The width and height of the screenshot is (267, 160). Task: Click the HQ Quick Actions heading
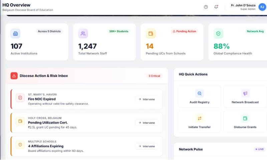[193, 74]
